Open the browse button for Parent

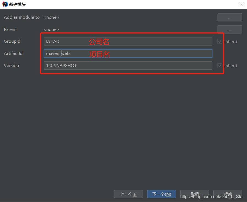[230, 29]
